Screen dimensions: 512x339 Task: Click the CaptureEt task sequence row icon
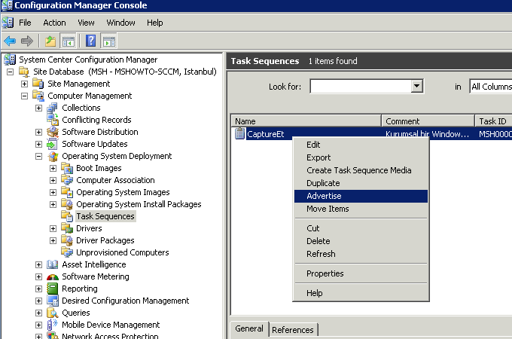[239, 133]
